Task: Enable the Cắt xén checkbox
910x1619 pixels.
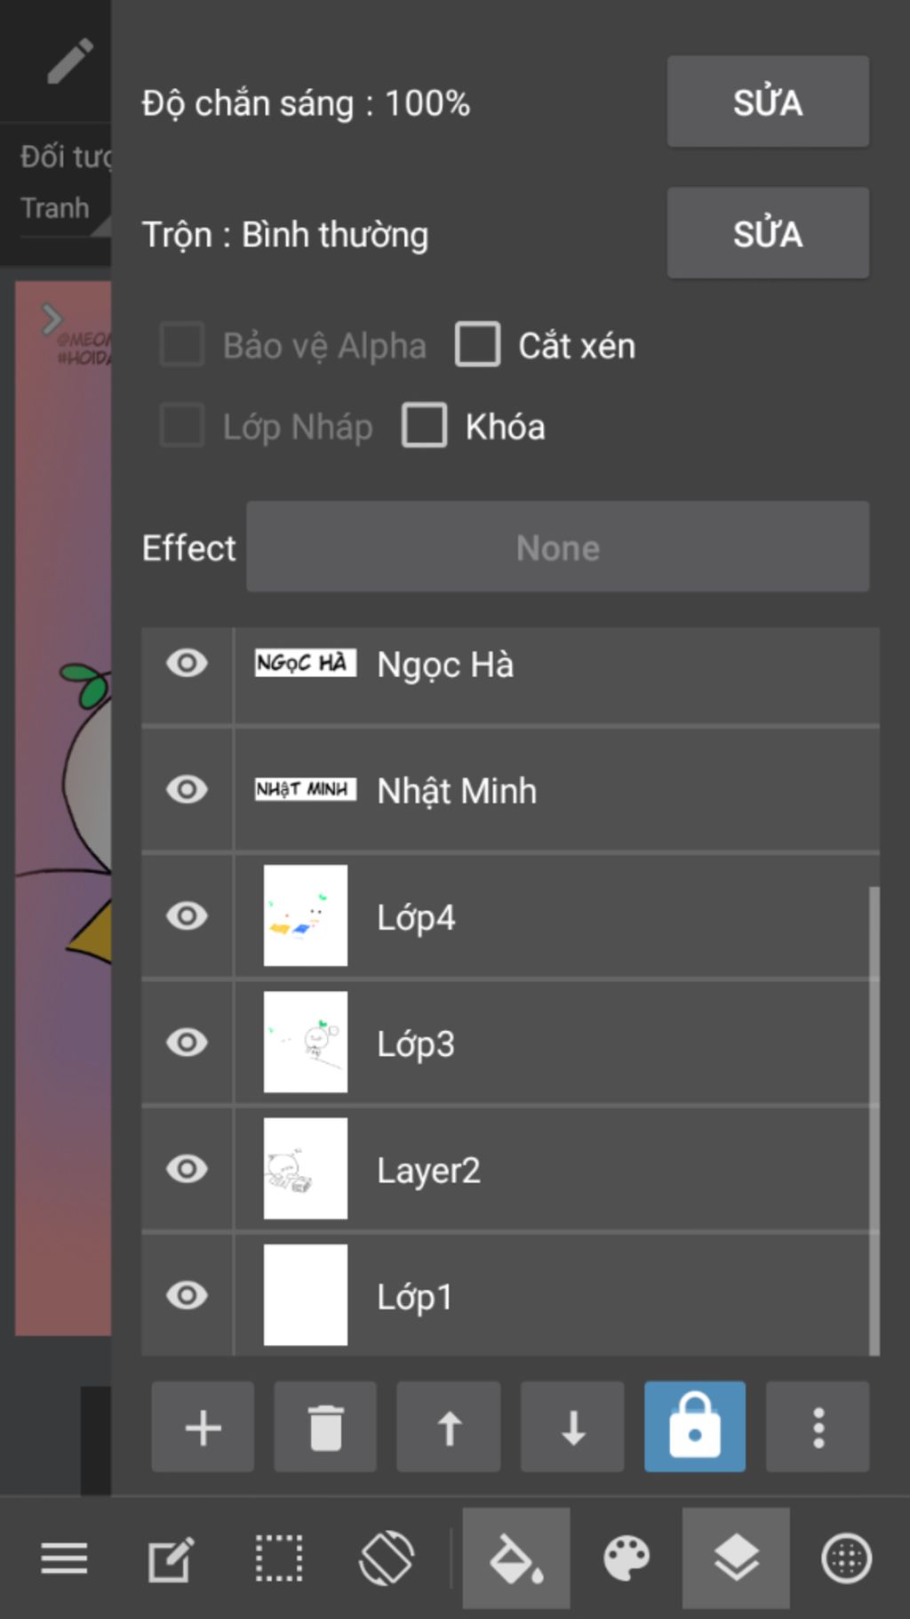Action: click(478, 345)
